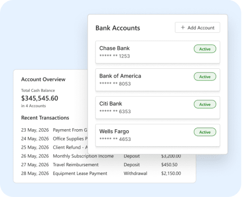The height and width of the screenshot is (197, 245).
Task: Open the Equipment Lease Payment transaction
Action: pos(101,174)
